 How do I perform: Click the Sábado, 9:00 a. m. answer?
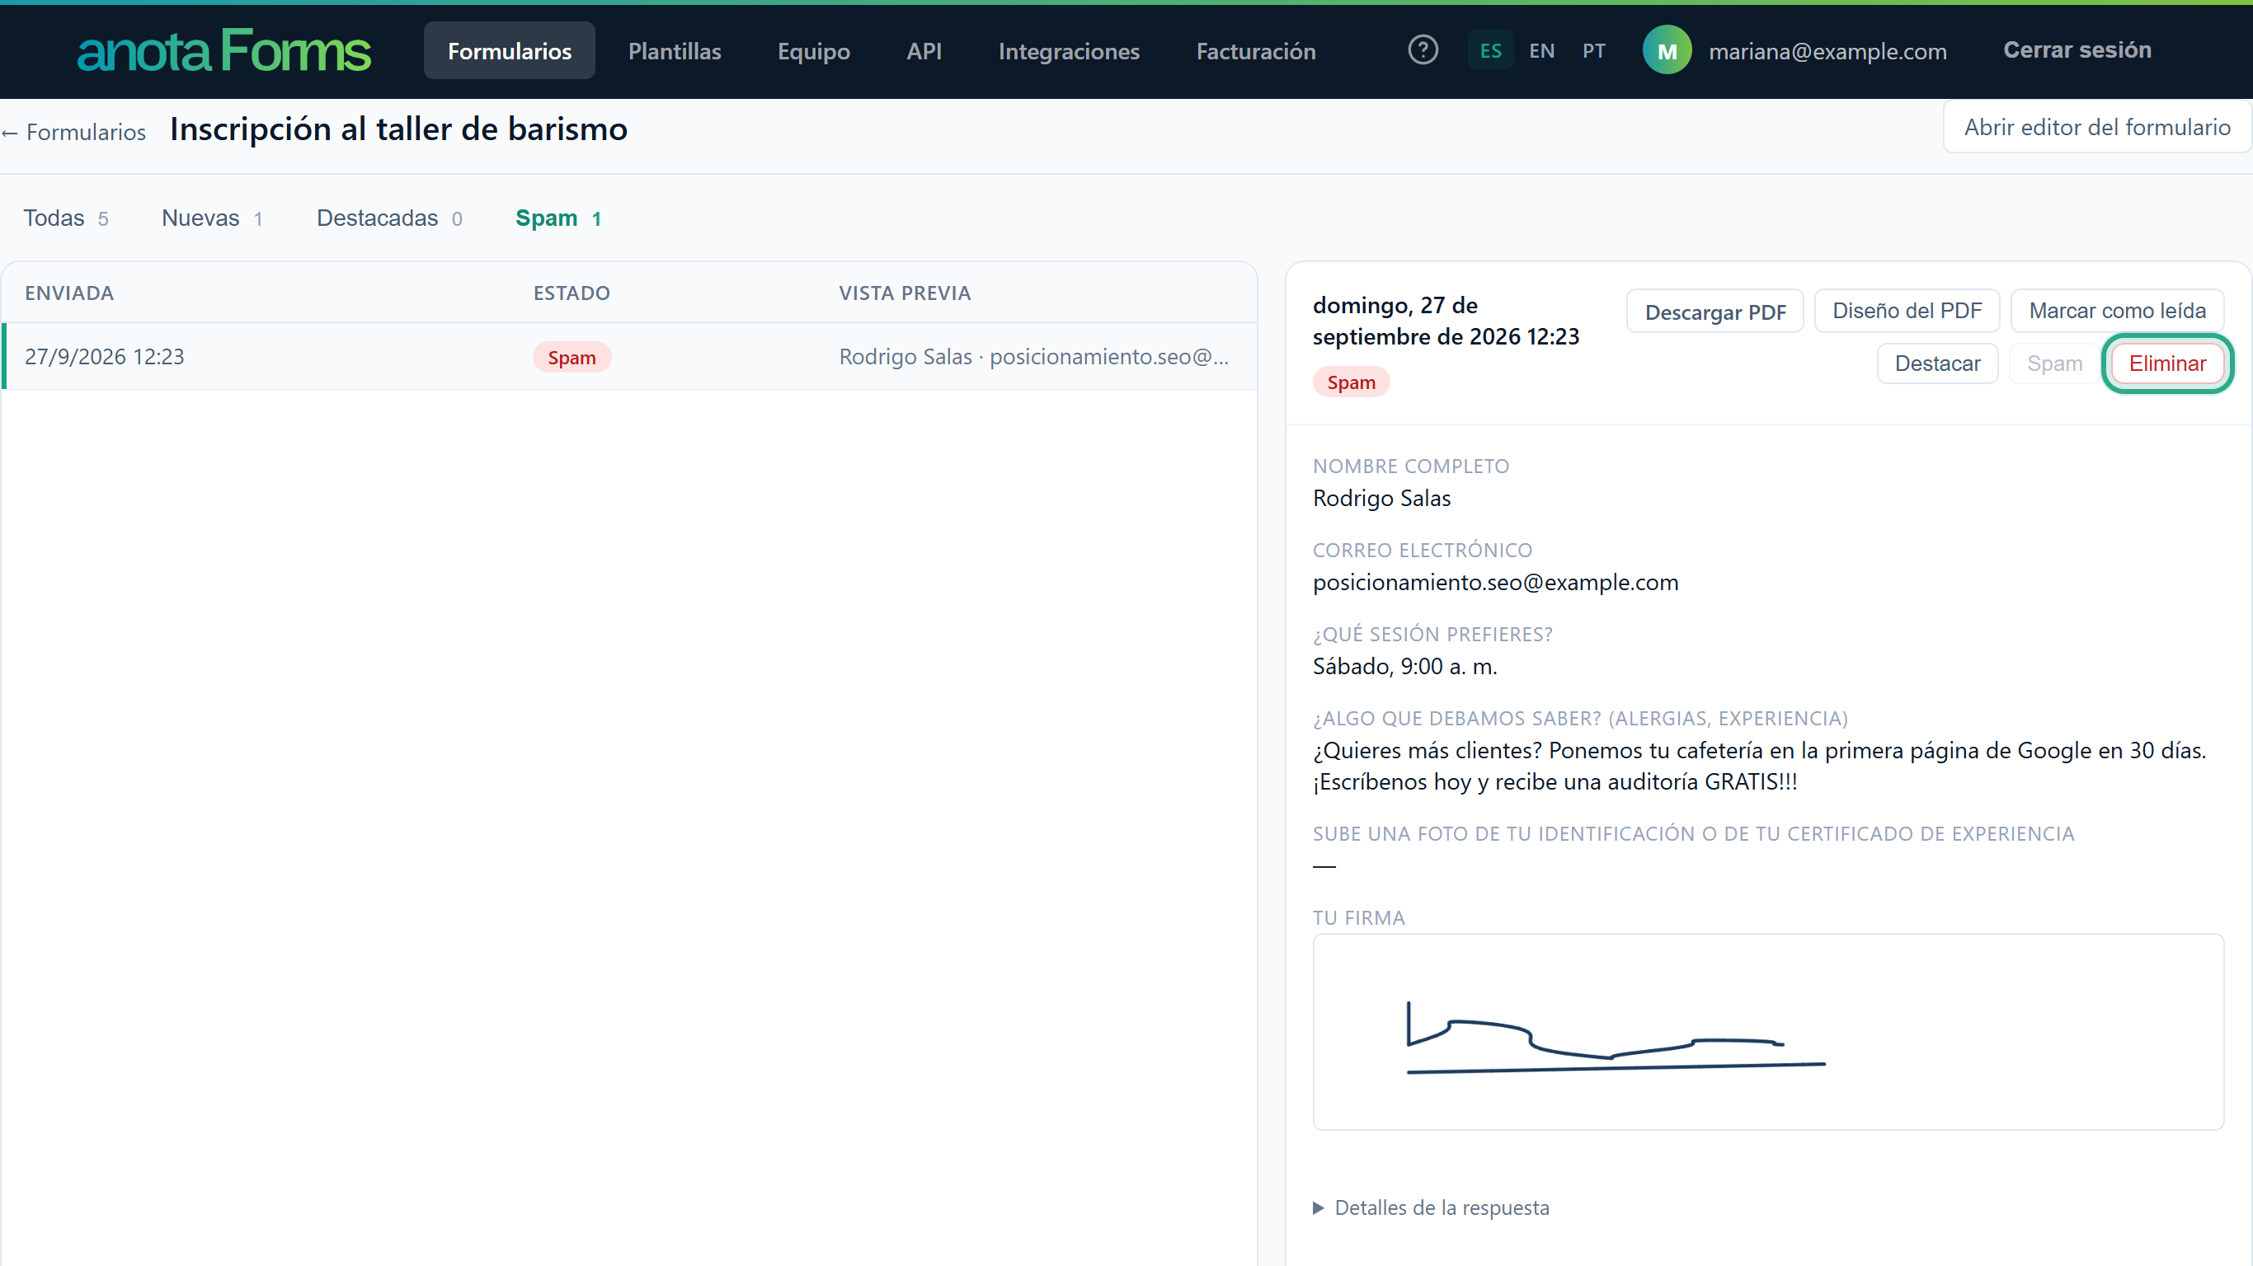point(1404,666)
